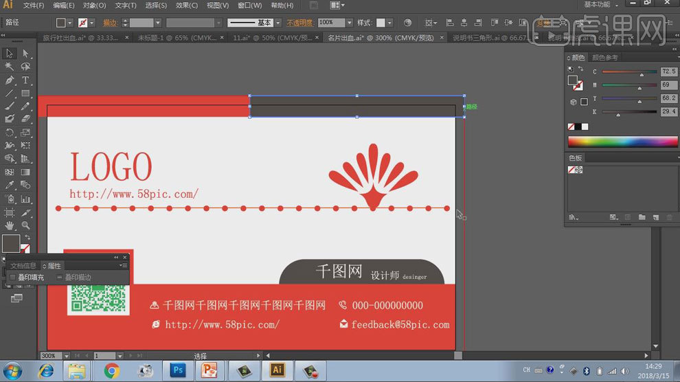
Task: Switch to the 旅行社出血.ai document tab
Action: 80,38
